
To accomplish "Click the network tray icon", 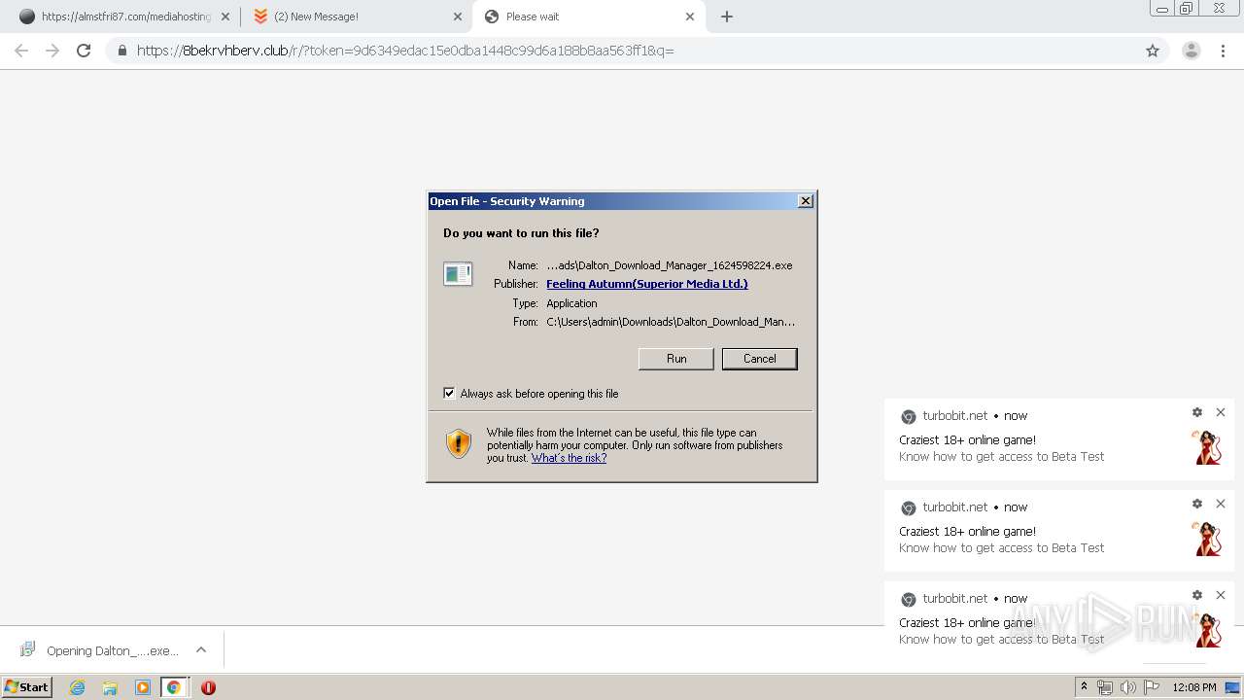I will pos(1105,687).
